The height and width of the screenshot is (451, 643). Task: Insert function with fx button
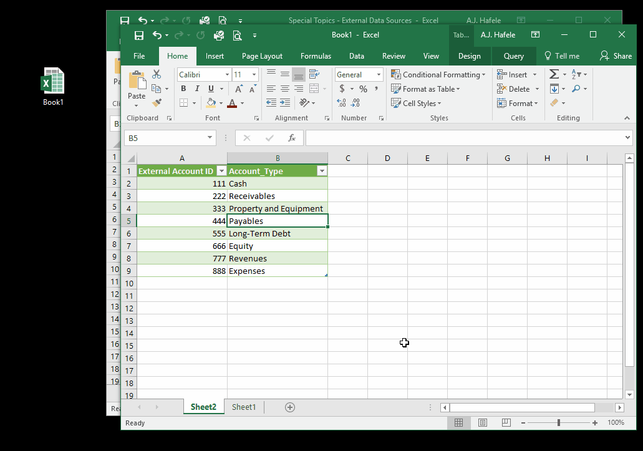point(292,138)
